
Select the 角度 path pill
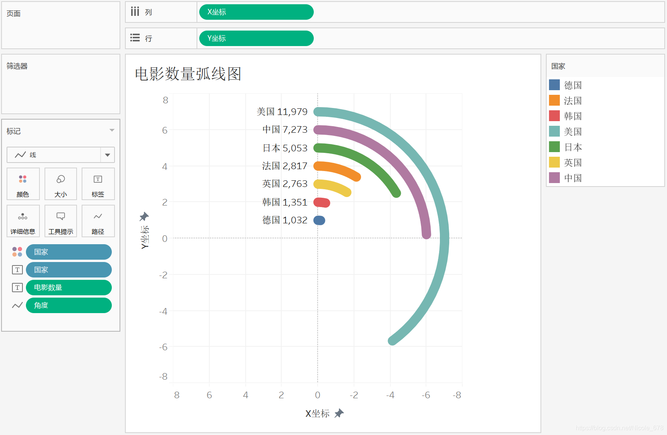pos(69,305)
